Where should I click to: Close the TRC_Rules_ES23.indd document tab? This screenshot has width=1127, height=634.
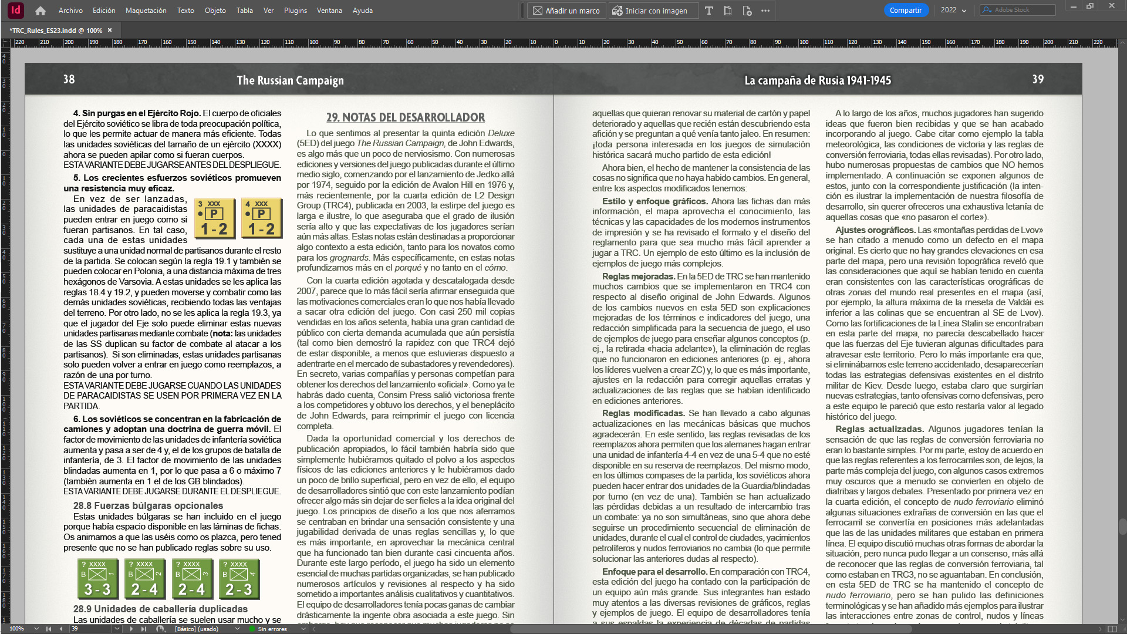point(109,30)
